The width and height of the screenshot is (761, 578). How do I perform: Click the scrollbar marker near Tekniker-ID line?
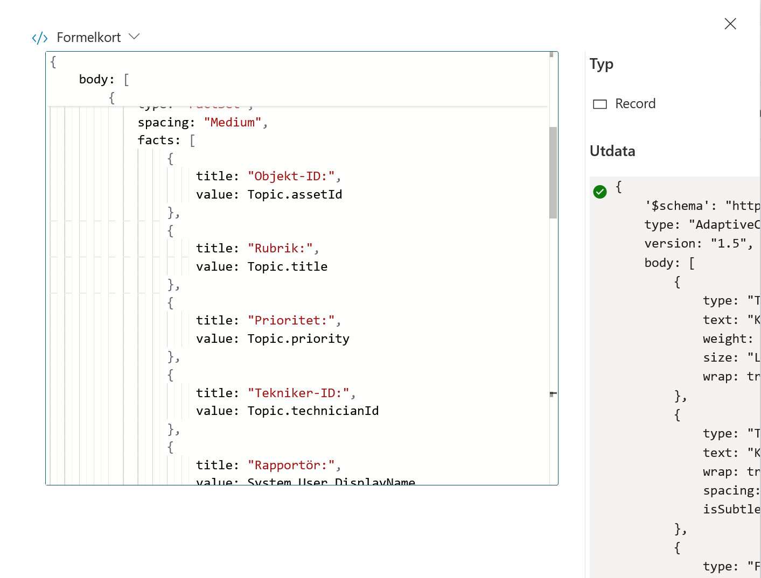pyautogui.click(x=553, y=394)
